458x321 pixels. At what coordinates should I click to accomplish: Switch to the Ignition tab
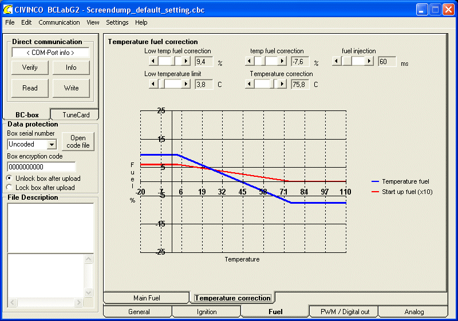(207, 312)
